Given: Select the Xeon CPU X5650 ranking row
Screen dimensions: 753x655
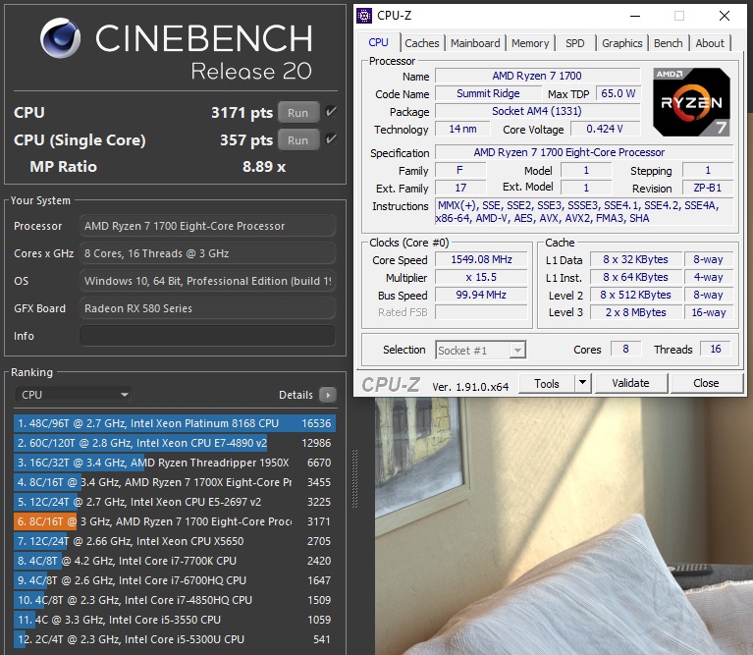Looking at the screenshot, I should [175, 541].
